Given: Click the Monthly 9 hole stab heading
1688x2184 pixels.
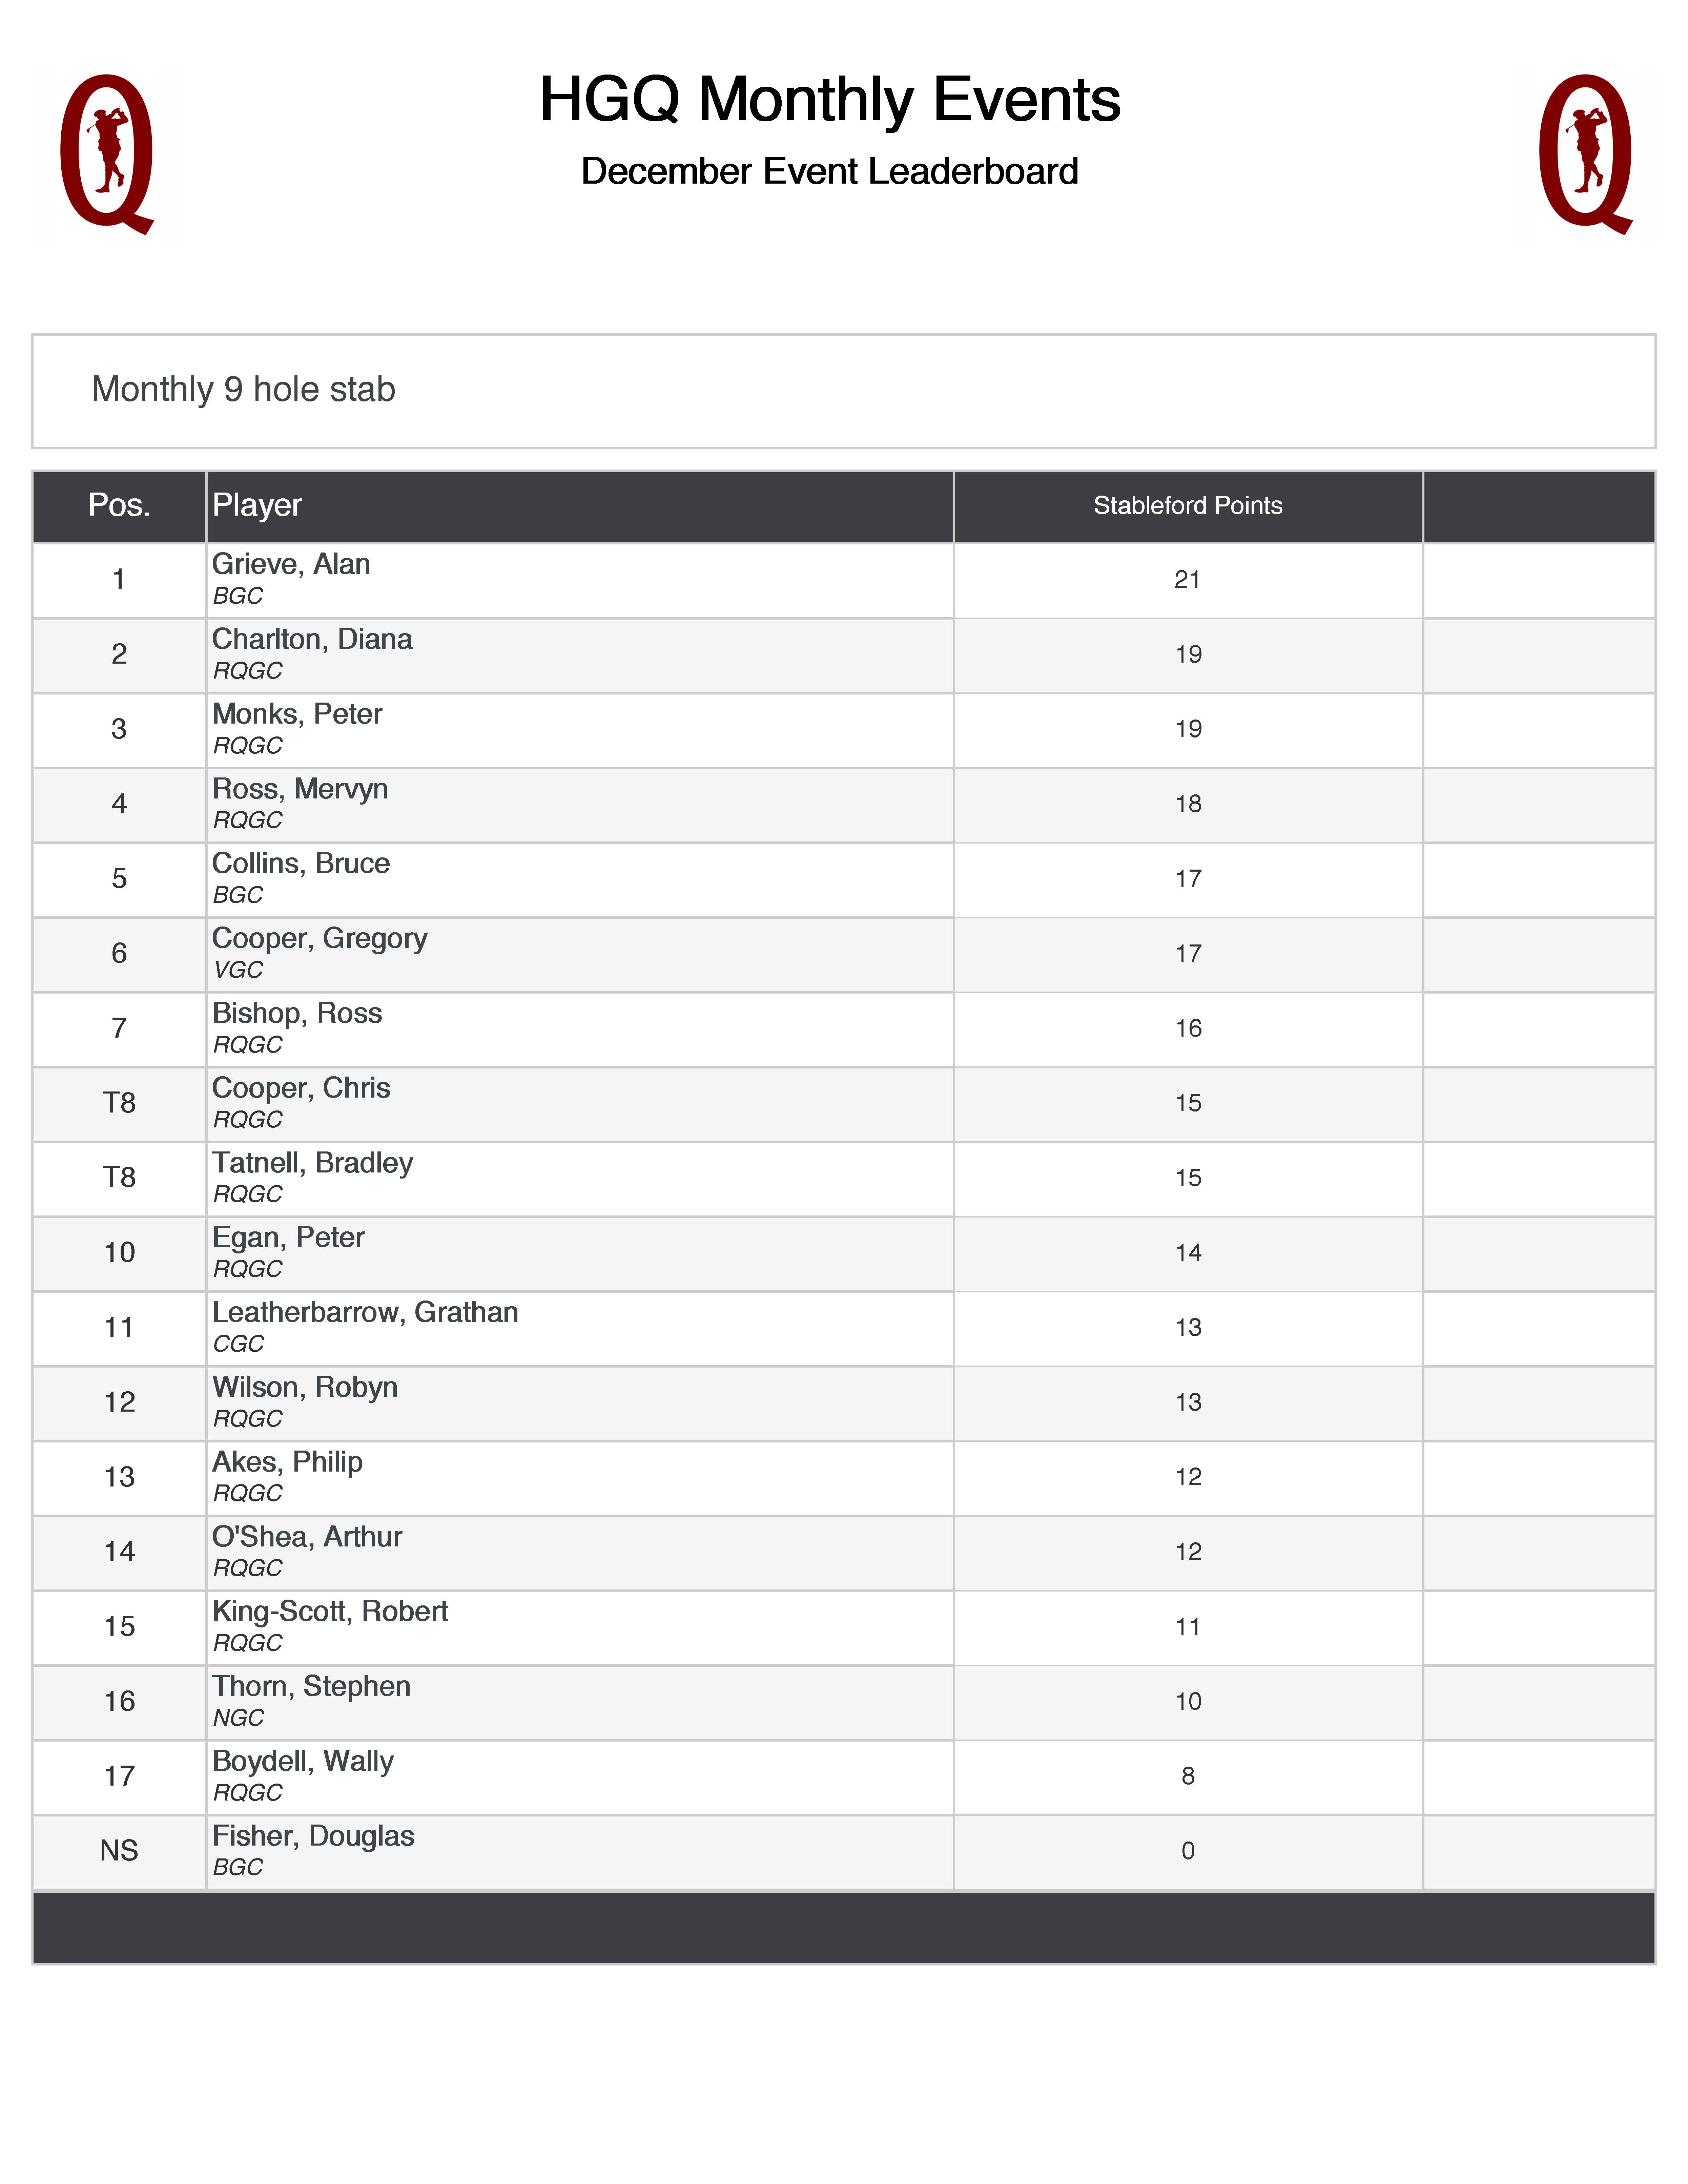Looking at the screenshot, I should (x=243, y=389).
